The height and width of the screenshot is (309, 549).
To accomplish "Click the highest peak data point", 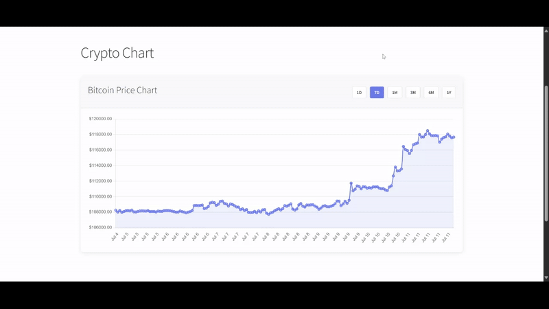I will 427,130.
